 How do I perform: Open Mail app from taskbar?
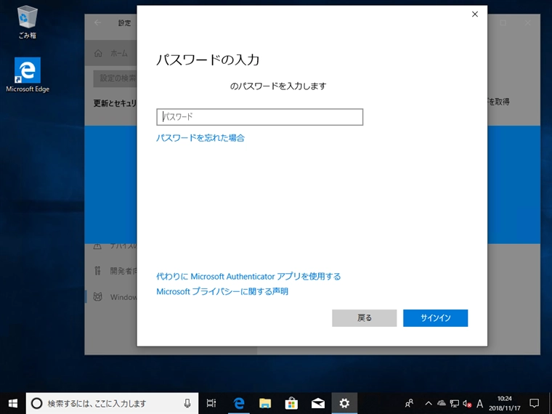(318, 403)
